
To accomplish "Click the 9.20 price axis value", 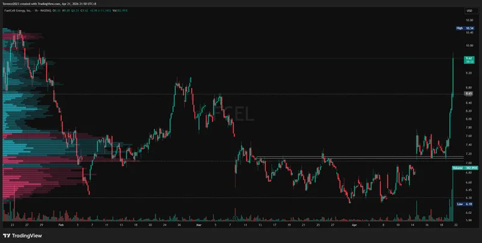I will tap(469, 73).
